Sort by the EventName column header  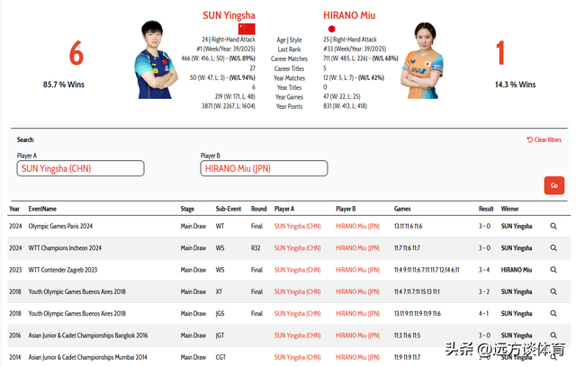pos(42,209)
